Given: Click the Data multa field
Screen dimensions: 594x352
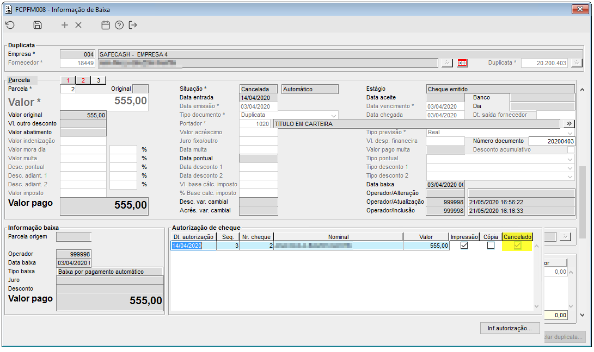Looking at the screenshot, I should coord(259,150).
